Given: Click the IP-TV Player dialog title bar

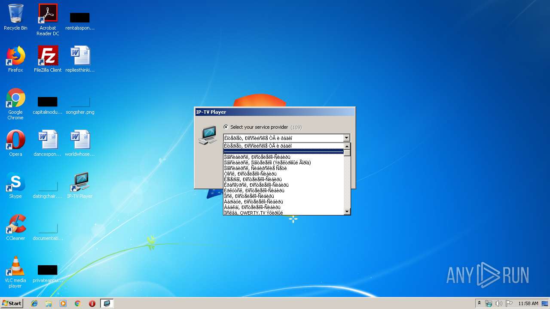Looking at the screenshot, I should pyautogui.click(x=275, y=112).
